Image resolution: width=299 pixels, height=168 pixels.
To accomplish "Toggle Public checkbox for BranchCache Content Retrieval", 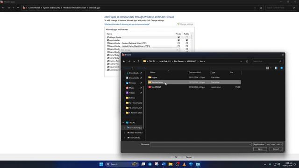I will click(187, 43).
